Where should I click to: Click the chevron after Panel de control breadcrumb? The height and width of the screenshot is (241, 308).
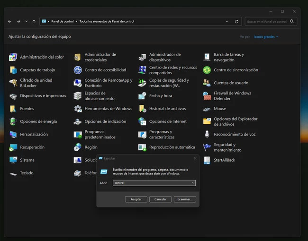tap(76, 21)
